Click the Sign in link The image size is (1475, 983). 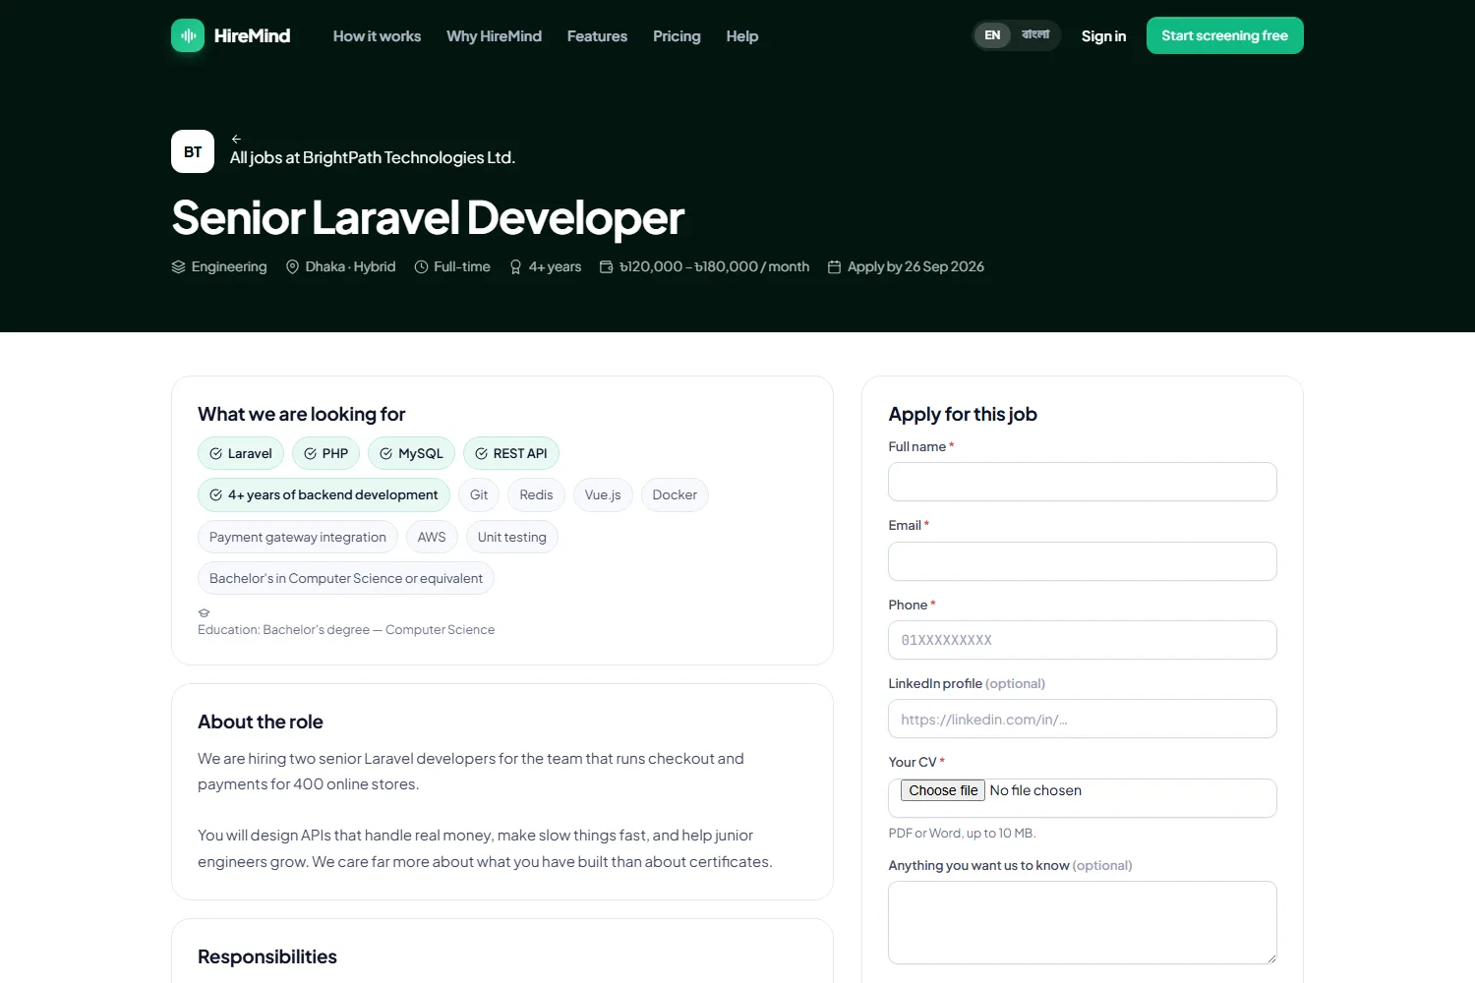pyautogui.click(x=1103, y=36)
